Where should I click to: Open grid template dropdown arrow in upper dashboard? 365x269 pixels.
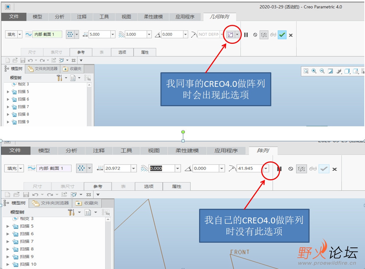coord(77,35)
